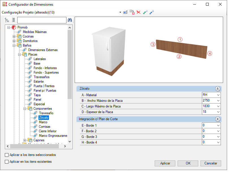Click the blue arrow import icon
This screenshot has width=235, height=174.
pos(152,12)
